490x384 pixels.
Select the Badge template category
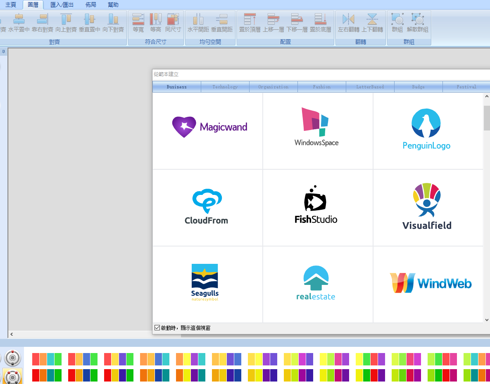coord(419,87)
